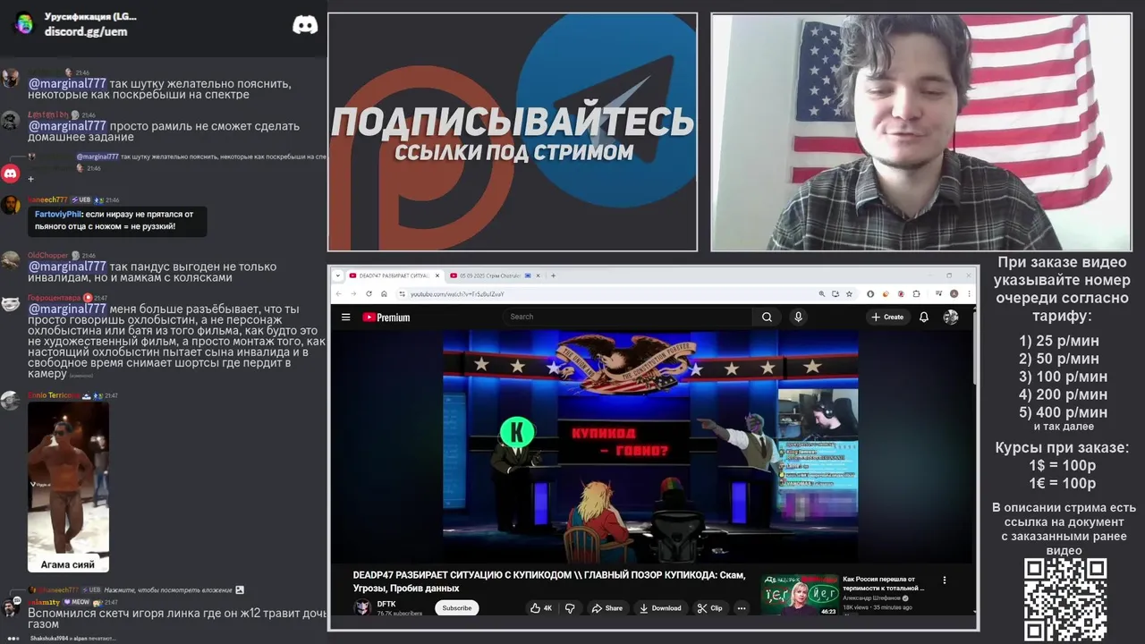Open the DFTK channel name link
The image size is (1145, 644).
(x=386, y=604)
